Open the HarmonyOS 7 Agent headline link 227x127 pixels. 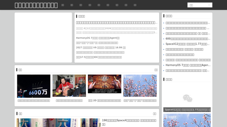point(98,38)
